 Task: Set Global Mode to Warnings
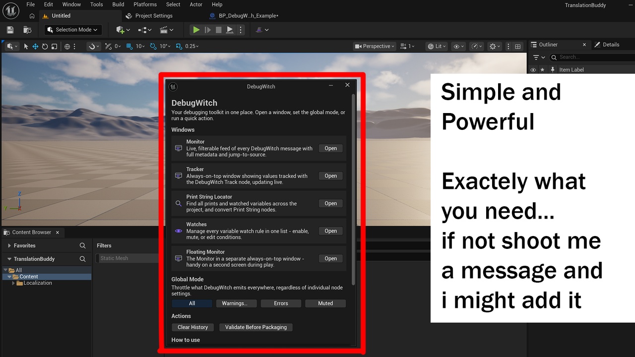[236, 303]
